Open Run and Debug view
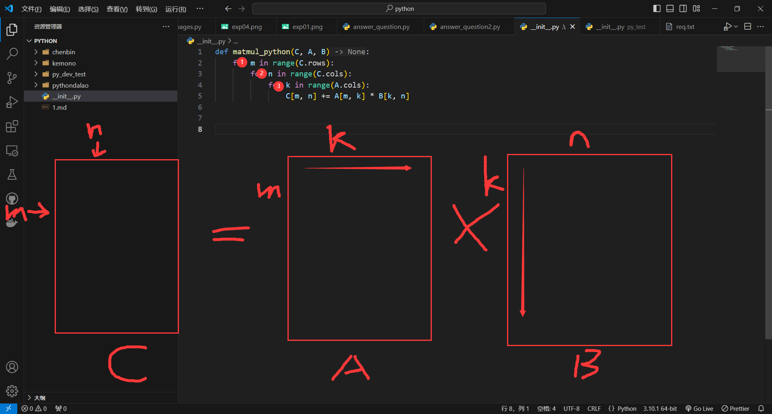The image size is (772, 414). [12, 102]
